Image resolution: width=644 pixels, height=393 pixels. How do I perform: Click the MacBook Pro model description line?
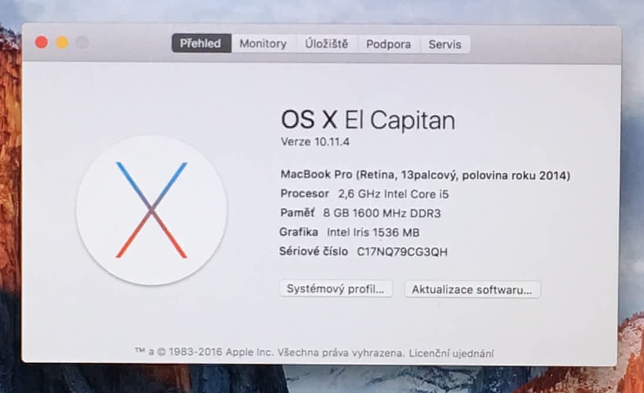(x=425, y=175)
